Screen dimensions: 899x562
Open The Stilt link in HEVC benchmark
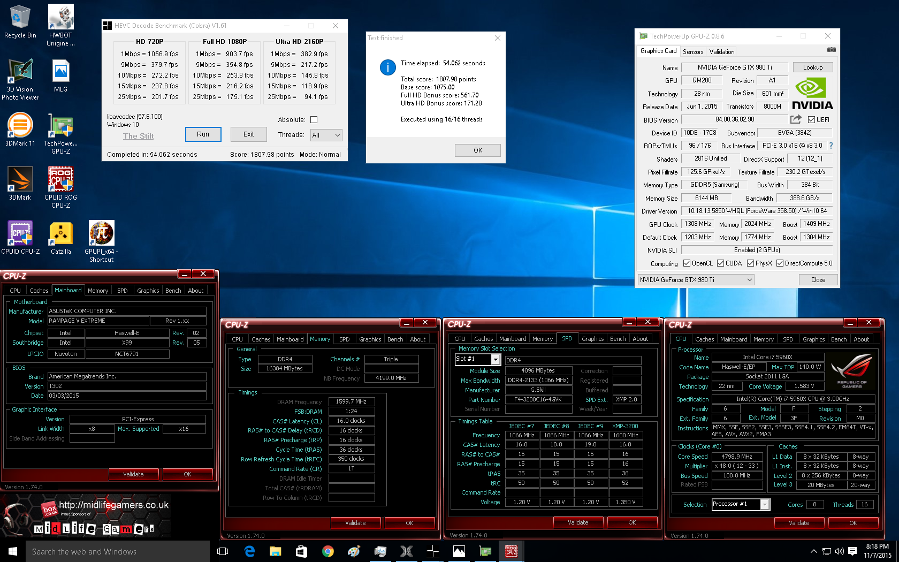[x=139, y=136]
